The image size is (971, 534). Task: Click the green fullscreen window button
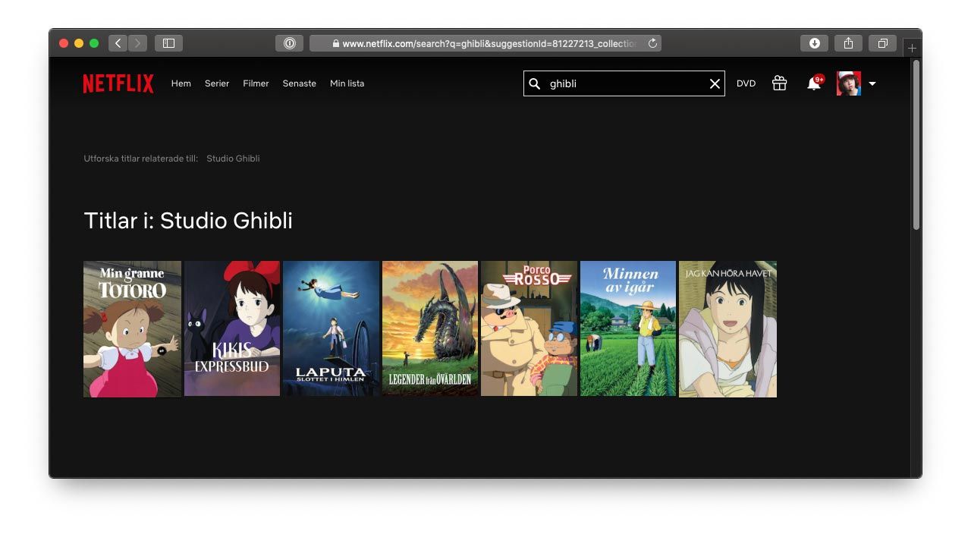[94, 43]
